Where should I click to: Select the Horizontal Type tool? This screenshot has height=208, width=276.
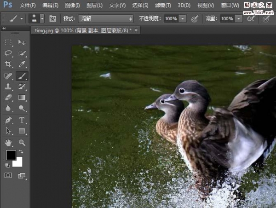click(x=22, y=120)
